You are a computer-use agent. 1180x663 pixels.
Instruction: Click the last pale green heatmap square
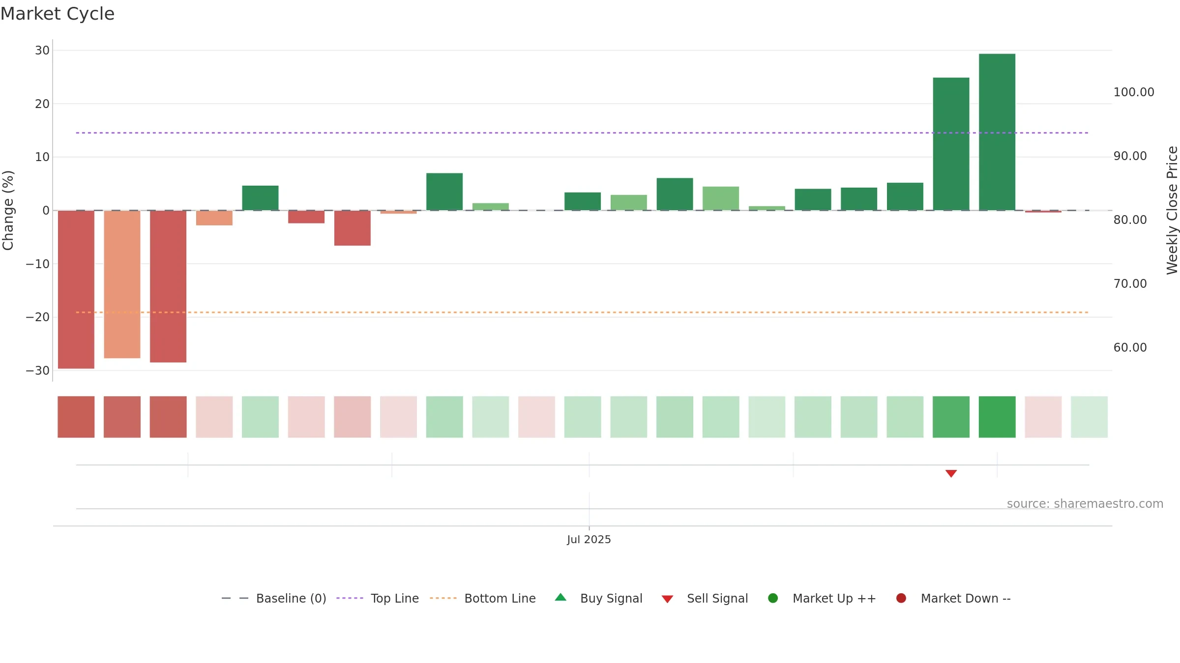coord(1089,417)
